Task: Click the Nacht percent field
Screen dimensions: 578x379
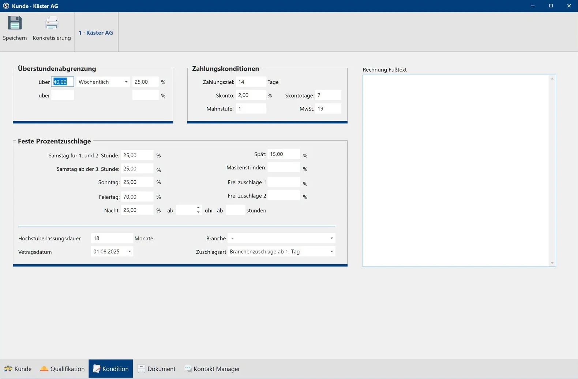Action: coord(137,210)
